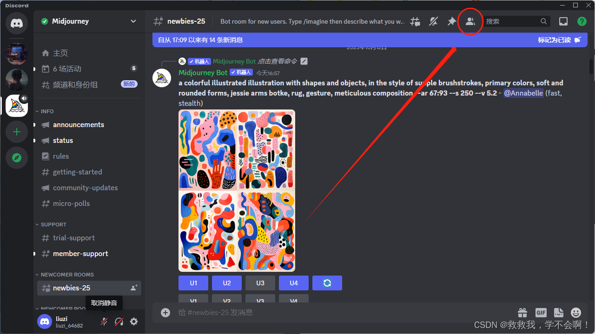This screenshot has height=334, width=595.
Task: Open the member-support channel
Action: tap(89, 254)
